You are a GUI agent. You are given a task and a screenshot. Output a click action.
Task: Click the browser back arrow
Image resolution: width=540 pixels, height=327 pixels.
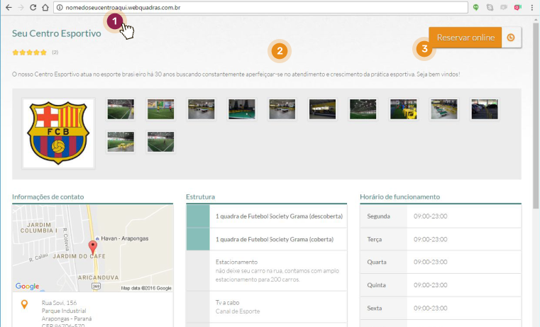pyautogui.click(x=9, y=6)
